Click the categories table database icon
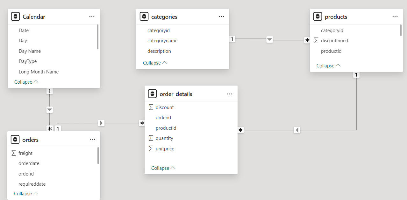Screen dimensions: 407x200 [144, 17]
